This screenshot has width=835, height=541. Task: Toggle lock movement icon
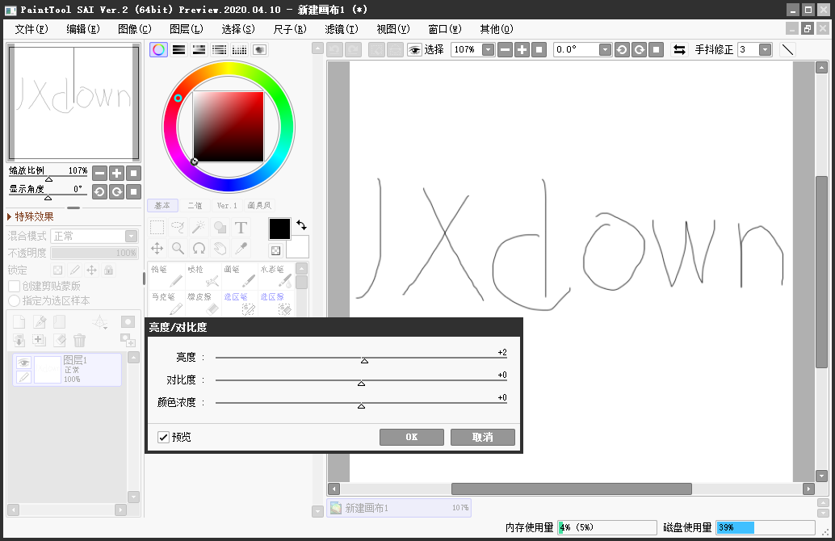(x=91, y=270)
